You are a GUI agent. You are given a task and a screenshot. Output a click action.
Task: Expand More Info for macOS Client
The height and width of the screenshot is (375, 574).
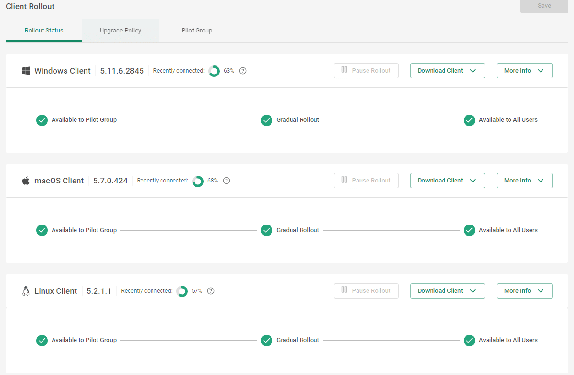click(525, 181)
